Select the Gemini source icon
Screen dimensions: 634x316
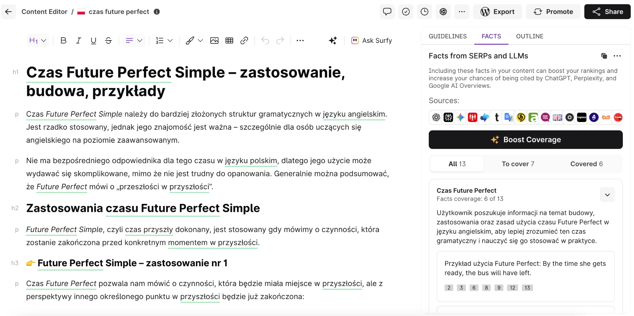point(460,117)
